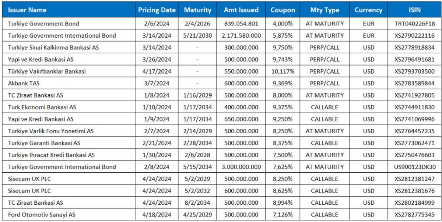Click the Currency column header

[368, 10]
